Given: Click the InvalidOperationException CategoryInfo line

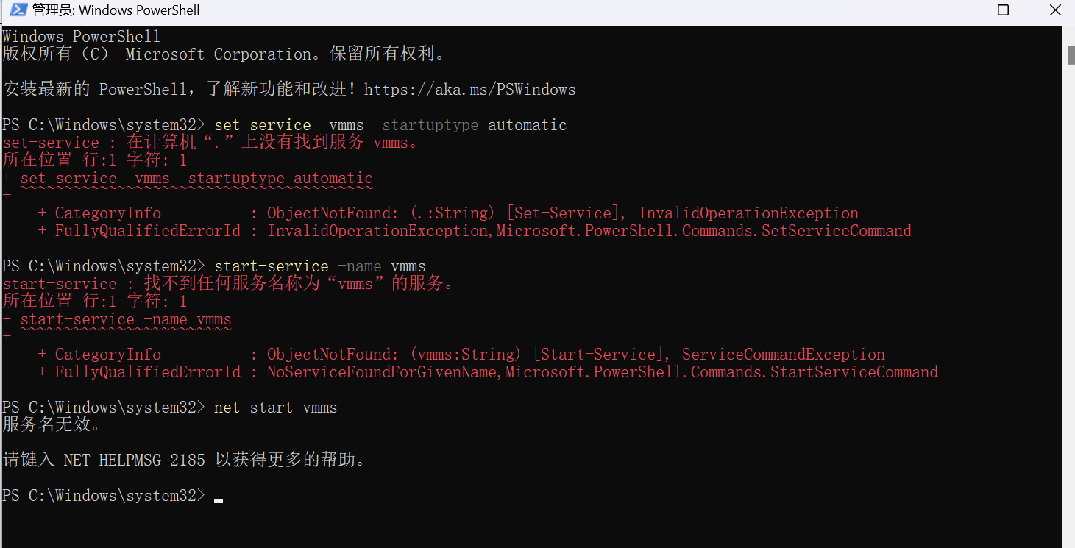Looking at the screenshot, I should [x=448, y=213].
